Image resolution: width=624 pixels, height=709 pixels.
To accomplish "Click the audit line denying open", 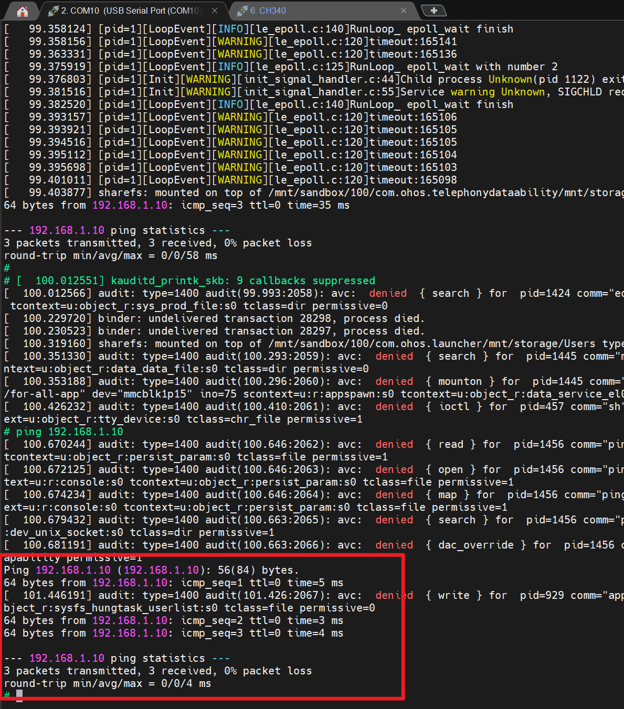I will (314, 469).
